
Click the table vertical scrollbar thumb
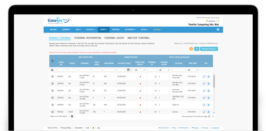[214, 81]
